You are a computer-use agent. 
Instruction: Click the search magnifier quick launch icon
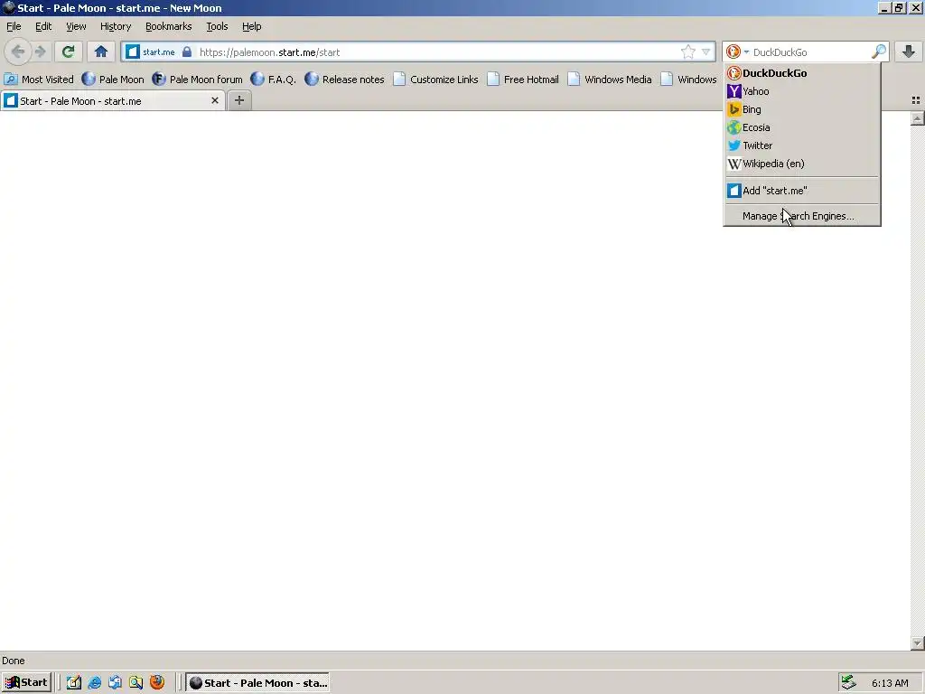pyautogui.click(x=135, y=683)
